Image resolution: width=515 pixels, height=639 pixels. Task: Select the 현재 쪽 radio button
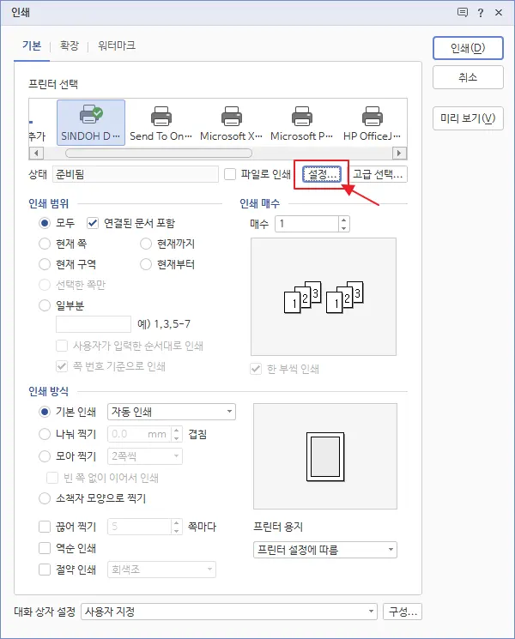45,244
